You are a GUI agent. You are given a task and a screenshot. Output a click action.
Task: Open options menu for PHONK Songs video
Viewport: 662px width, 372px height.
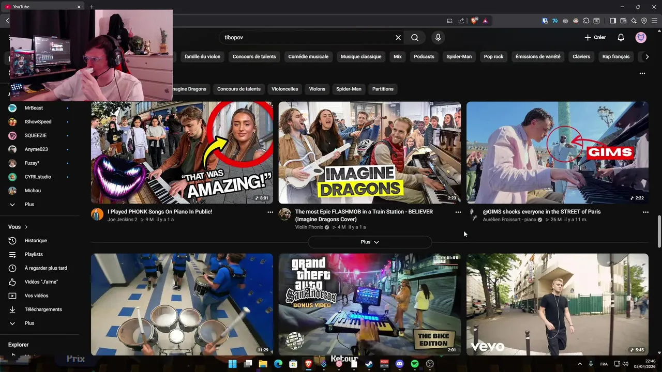pyautogui.click(x=270, y=212)
